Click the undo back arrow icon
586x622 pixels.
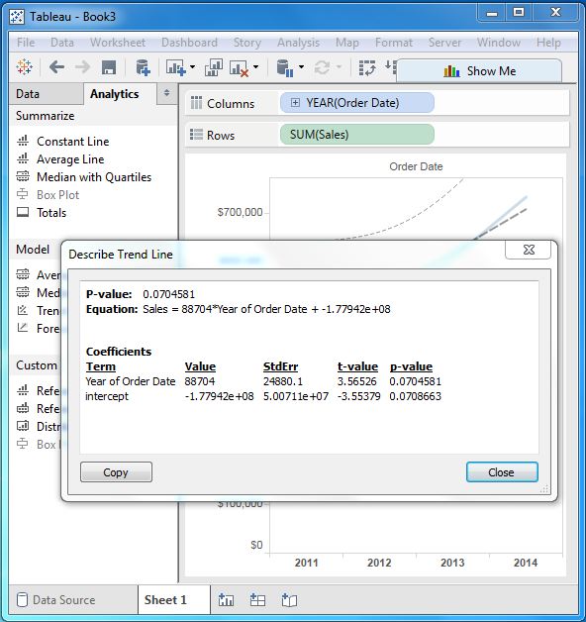pyautogui.click(x=57, y=67)
